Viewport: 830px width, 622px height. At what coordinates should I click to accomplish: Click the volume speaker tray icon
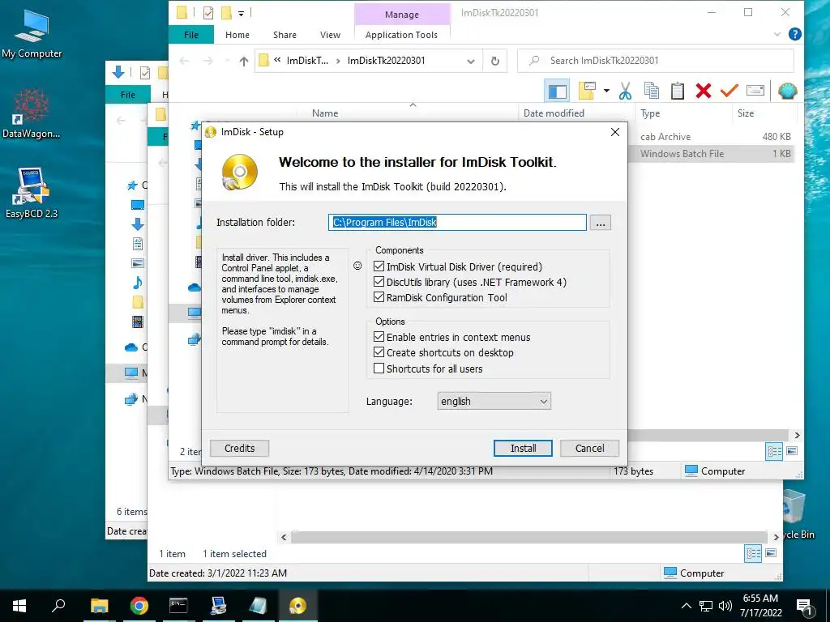click(725, 606)
